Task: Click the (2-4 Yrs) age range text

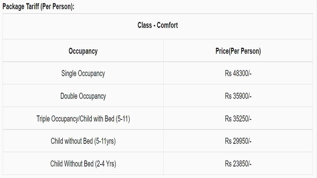Action: tap(105, 164)
